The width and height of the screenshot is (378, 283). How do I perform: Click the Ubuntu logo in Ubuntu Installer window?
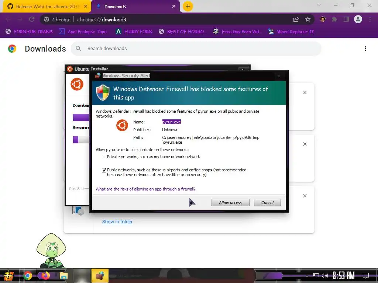click(77, 84)
